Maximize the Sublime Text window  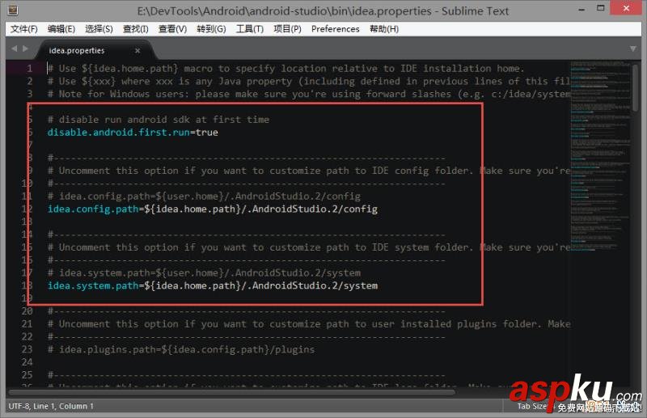click(601, 8)
